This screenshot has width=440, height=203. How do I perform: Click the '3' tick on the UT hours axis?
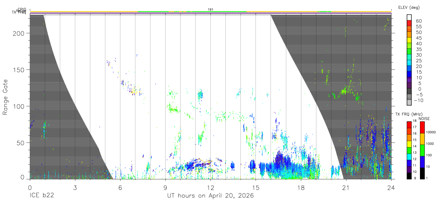tap(75, 188)
